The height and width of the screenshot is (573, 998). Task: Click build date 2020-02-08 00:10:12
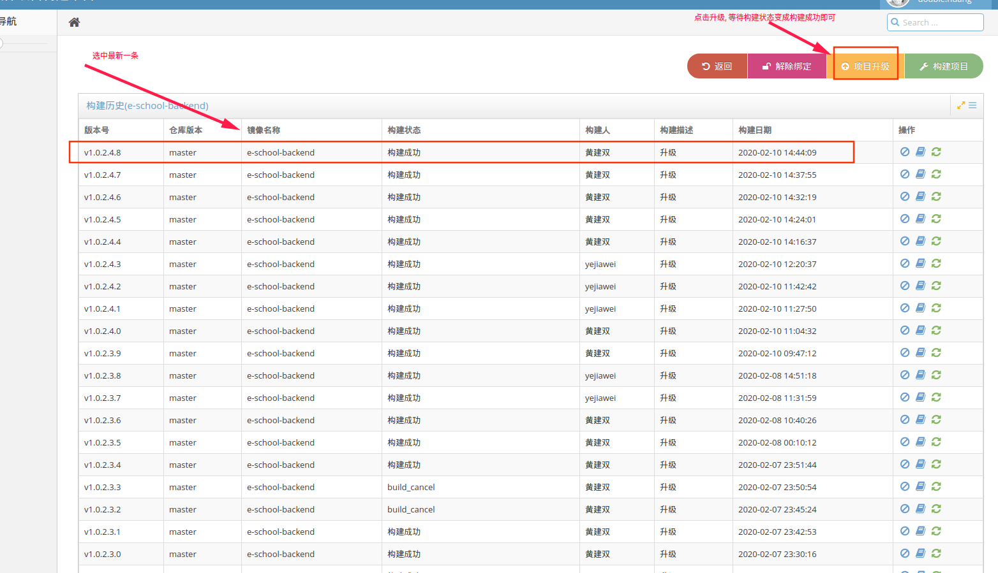(777, 442)
